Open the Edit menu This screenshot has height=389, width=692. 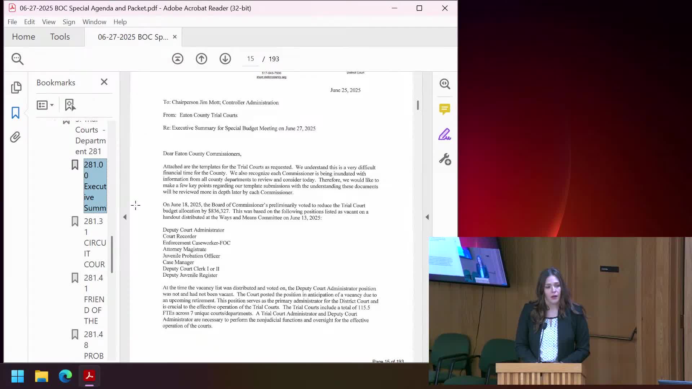(30, 22)
